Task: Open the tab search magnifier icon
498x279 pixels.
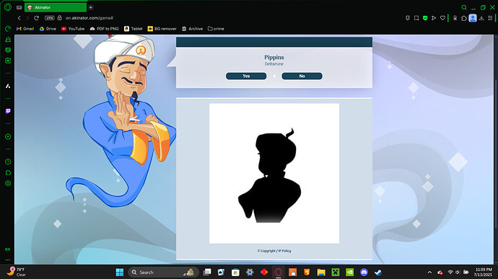Action: 464,7
